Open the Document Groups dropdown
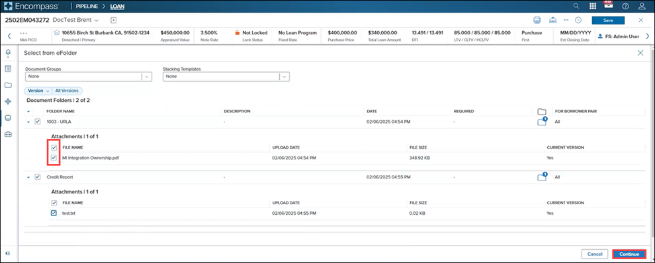 pyautogui.click(x=89, y=77)
